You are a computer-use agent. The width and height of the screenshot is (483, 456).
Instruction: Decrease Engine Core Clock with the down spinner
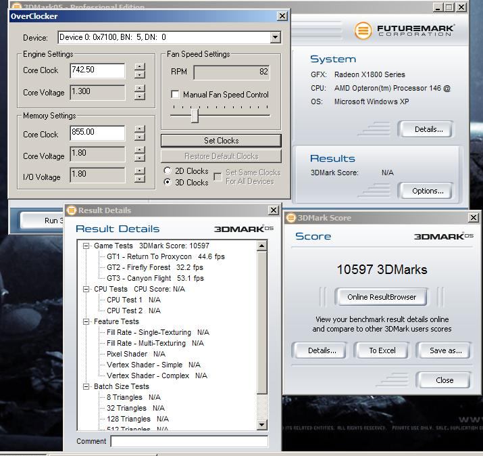[x=140, y=74]
